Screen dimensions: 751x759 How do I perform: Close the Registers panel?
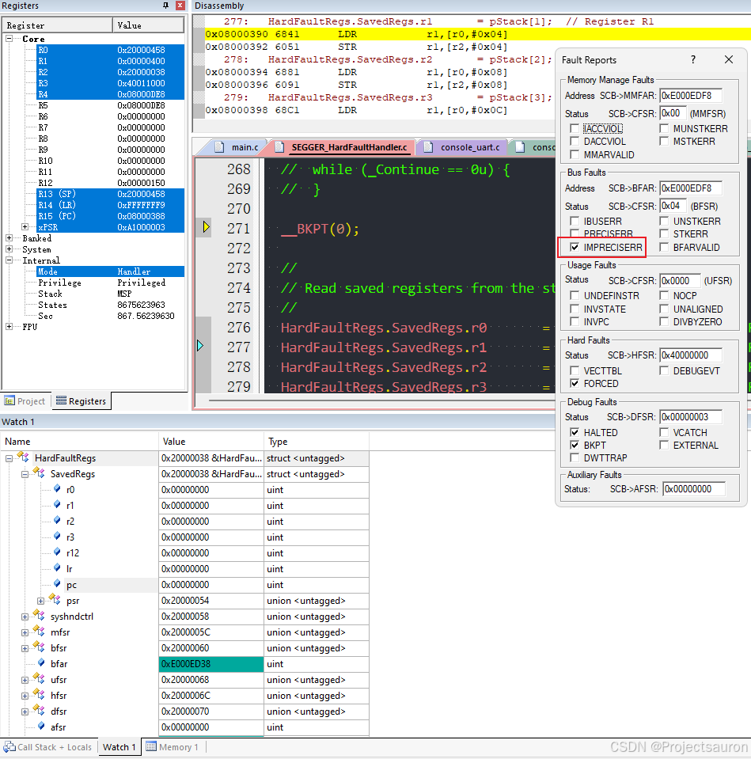pos(180,6)
